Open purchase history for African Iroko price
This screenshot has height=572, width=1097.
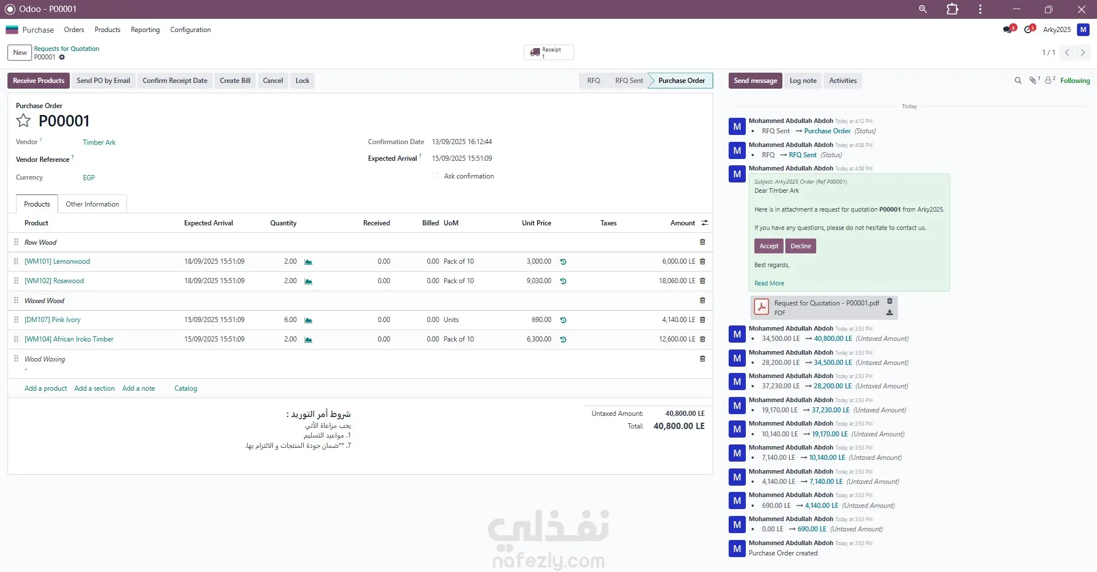pos(563,340)
